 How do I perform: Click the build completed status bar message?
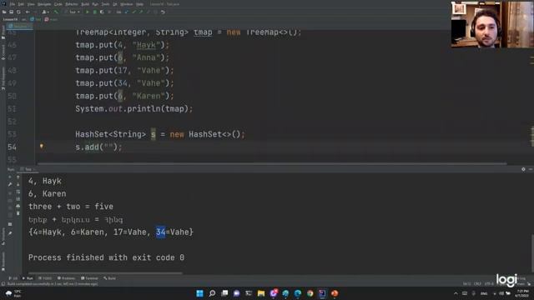(53, 283)
